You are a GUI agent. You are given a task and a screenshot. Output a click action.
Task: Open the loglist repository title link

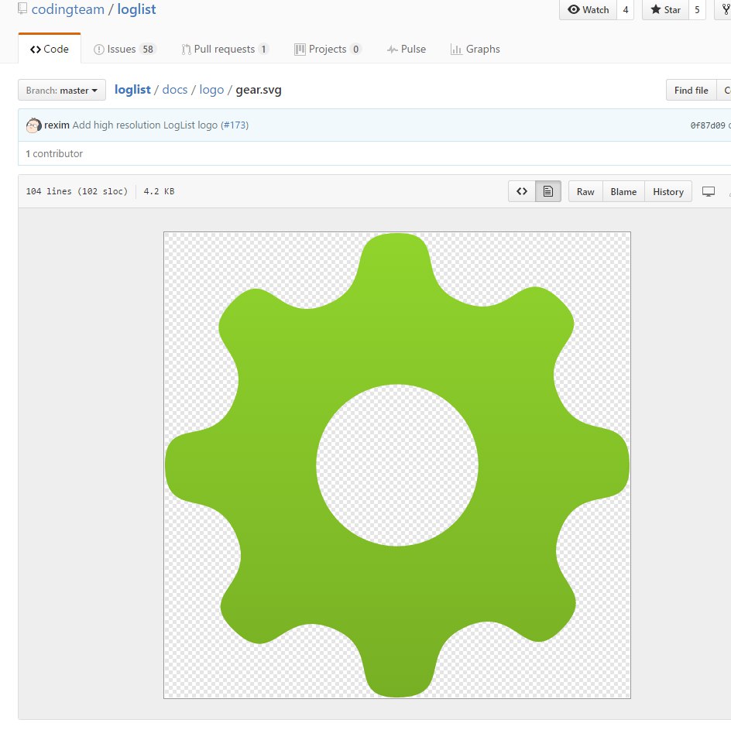[x=136, y=9]
